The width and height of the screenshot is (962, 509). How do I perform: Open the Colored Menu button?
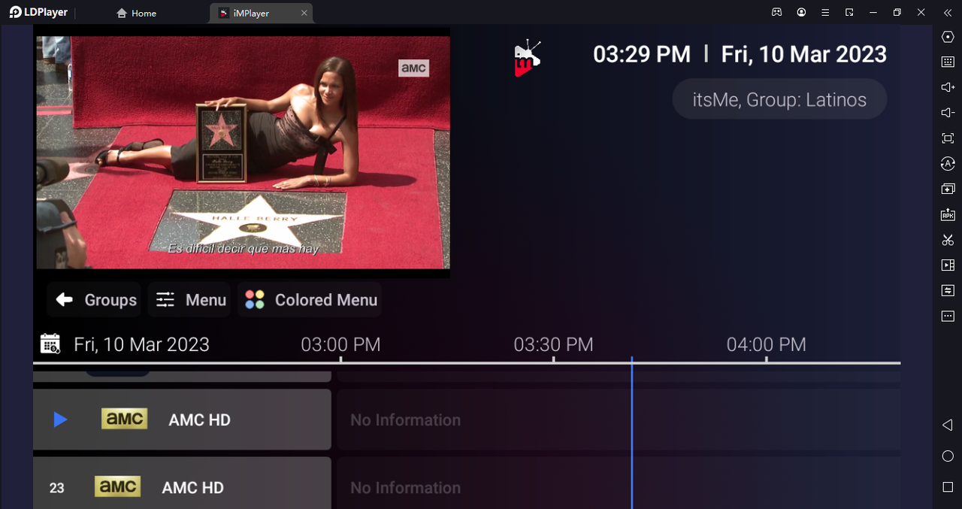(x=310, y=300)
